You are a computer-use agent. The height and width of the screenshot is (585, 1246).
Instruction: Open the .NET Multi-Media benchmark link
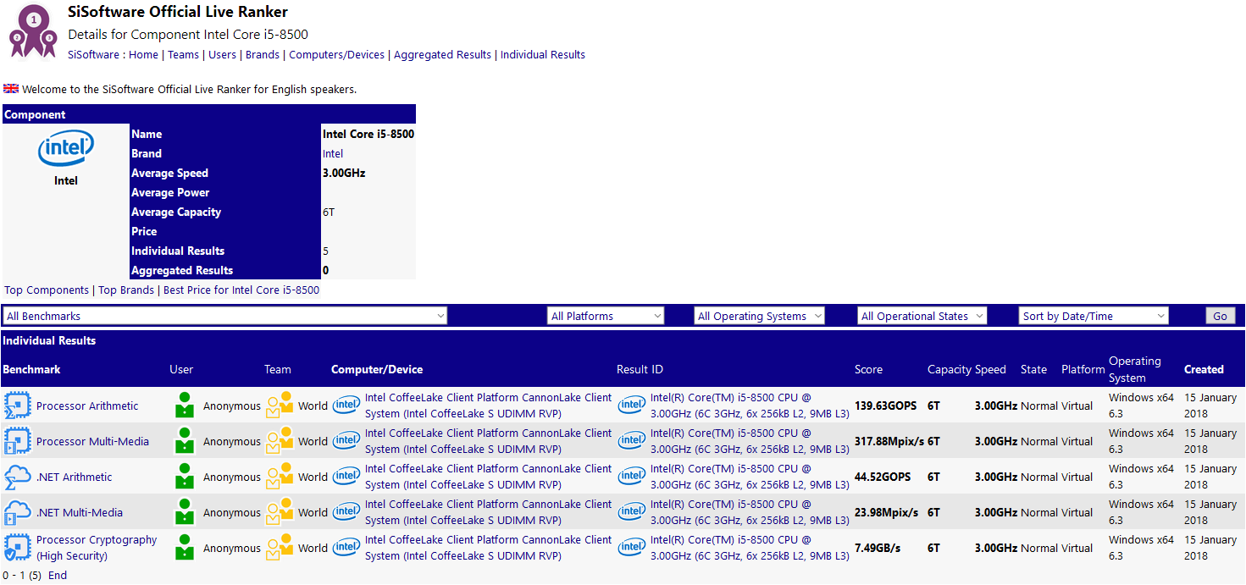coord(80,512)
